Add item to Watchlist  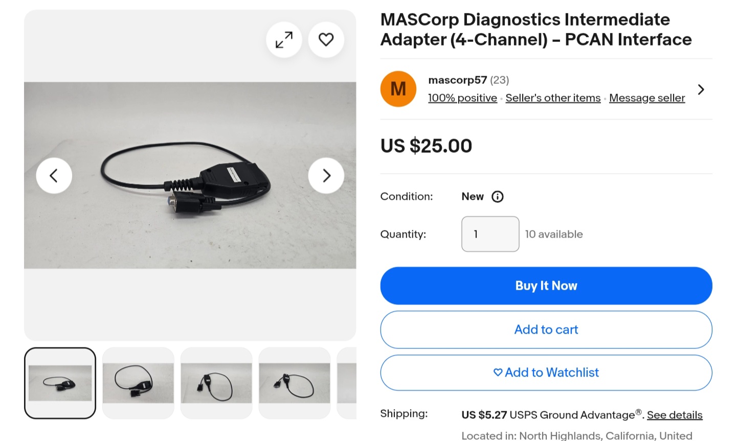click(x=546, y=373)
